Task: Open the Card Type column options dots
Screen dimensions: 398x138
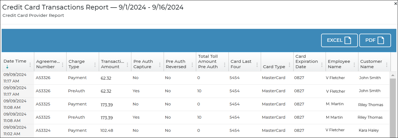Action: tap(289, 65)
